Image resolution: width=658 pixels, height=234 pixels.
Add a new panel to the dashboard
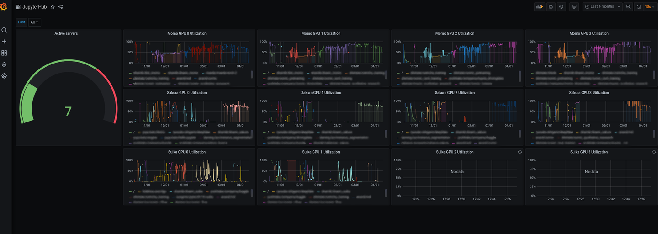coord(540,7)
